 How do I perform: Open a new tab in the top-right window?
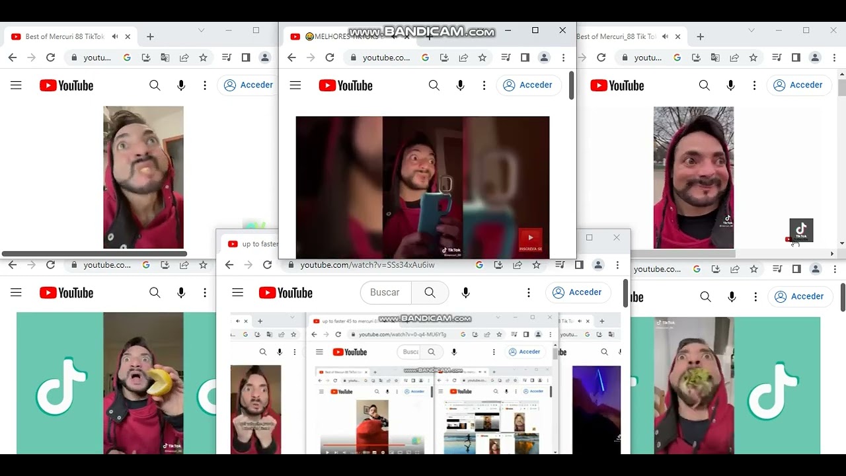[701, 37]
